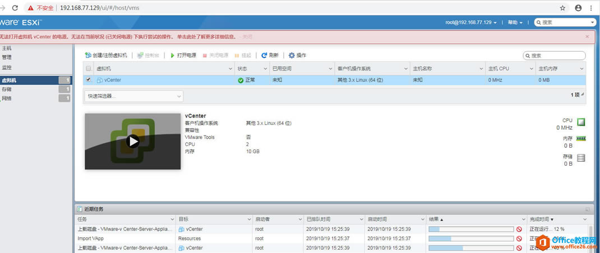Select 管理 in the navigator
The height and width of the screenshot is (253, 600).
(7, 57)
